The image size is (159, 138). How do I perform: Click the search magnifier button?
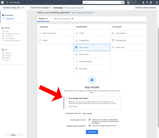pos(123,2)
